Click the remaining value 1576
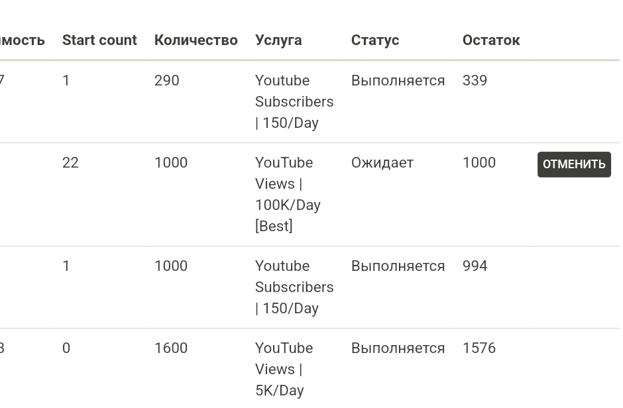 coord(479,348)
